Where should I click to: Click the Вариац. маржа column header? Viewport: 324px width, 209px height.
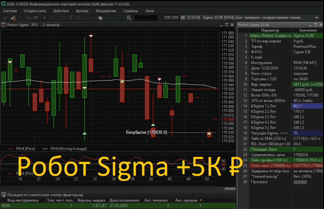(x=91, y=200)
